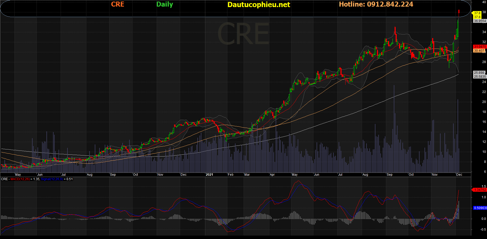Select the orange 30.407 price tag
The image size is (487, 239).
[479, 51]
